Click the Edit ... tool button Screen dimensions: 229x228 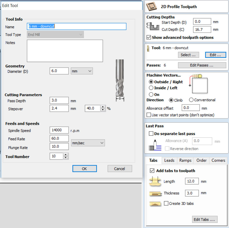[x=215, y=55]
